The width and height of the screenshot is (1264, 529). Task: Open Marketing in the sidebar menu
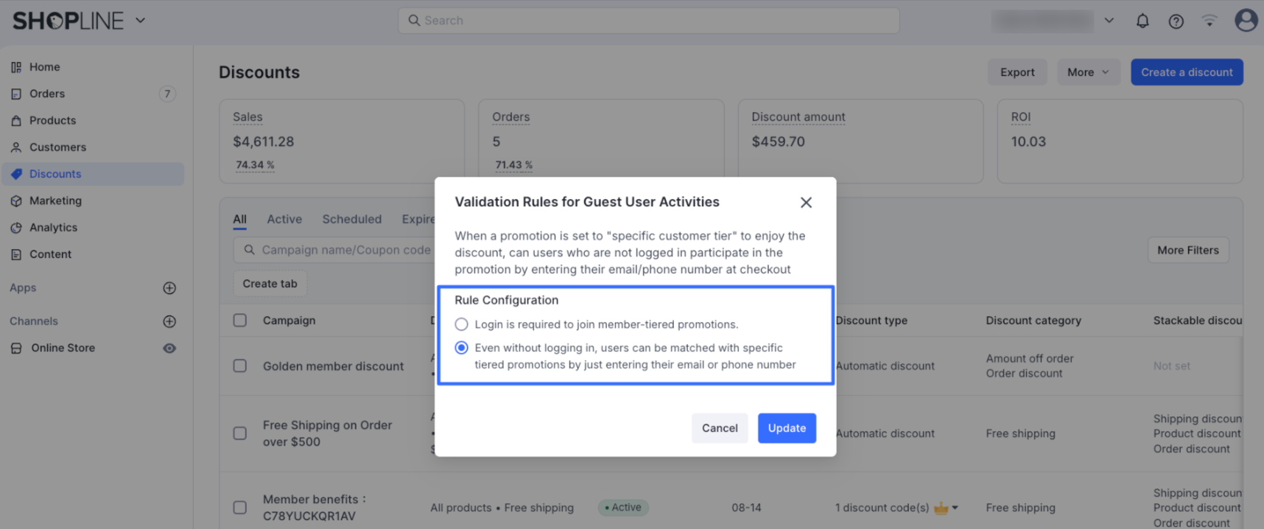tap(55, 201)
